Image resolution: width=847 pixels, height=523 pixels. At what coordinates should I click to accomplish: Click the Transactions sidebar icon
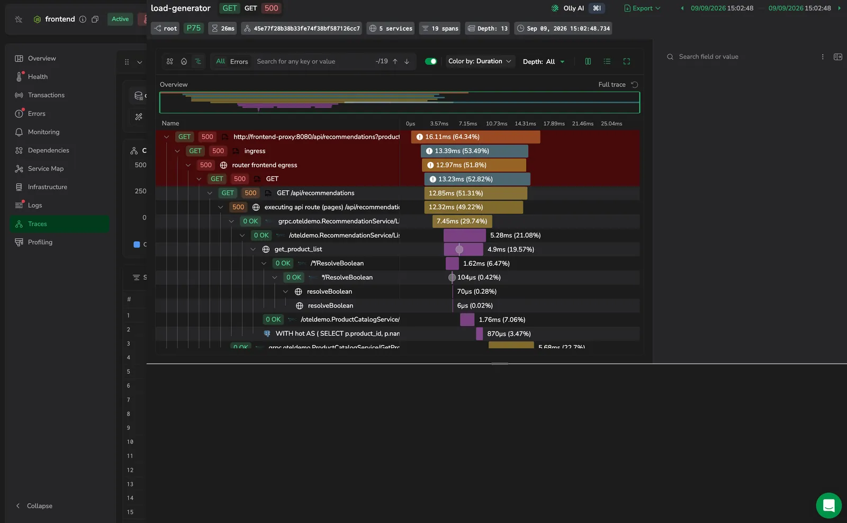click(x=19, y=95)
